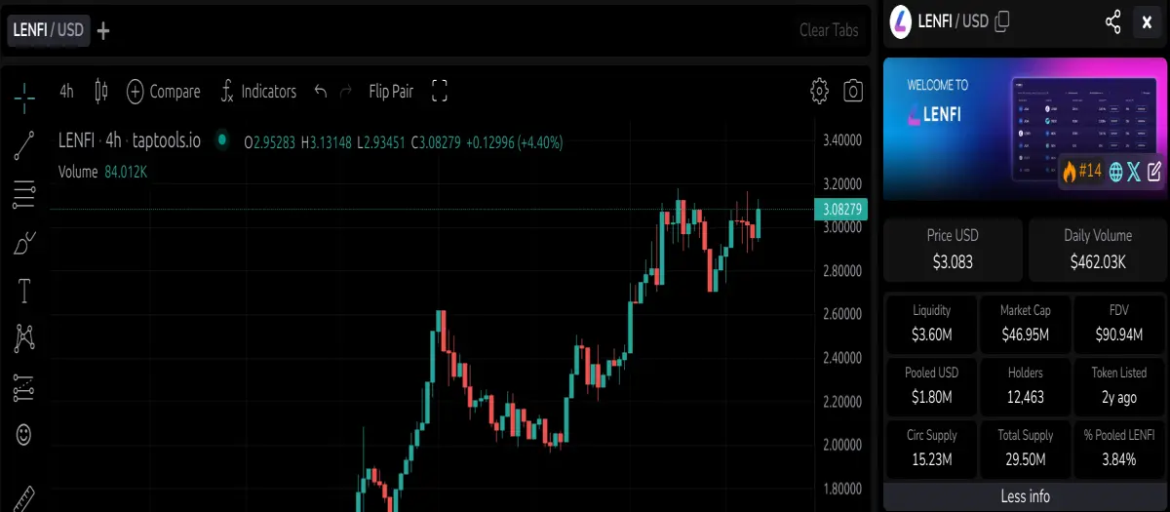Toggle fullscreen chart mode
This screenshot has width=1170, height=512.
pyautogui.click(x=440, y=92)
